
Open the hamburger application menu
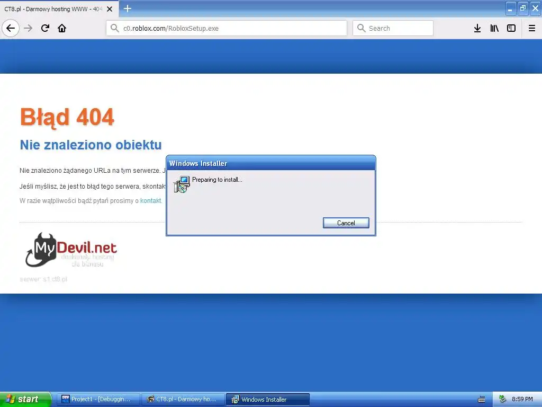(x=532, y=28)
